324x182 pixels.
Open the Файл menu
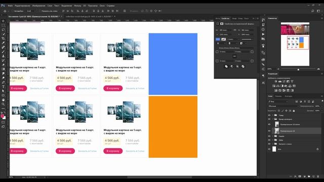pos(10,6)
